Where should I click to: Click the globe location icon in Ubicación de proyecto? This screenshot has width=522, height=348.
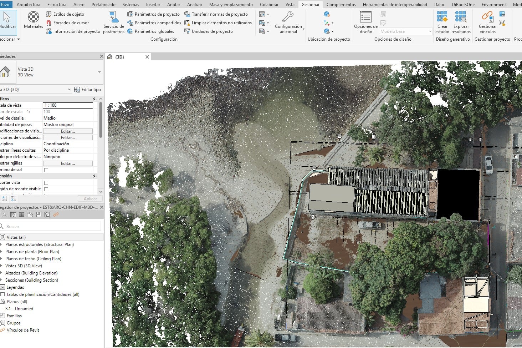tap(327, 14)
